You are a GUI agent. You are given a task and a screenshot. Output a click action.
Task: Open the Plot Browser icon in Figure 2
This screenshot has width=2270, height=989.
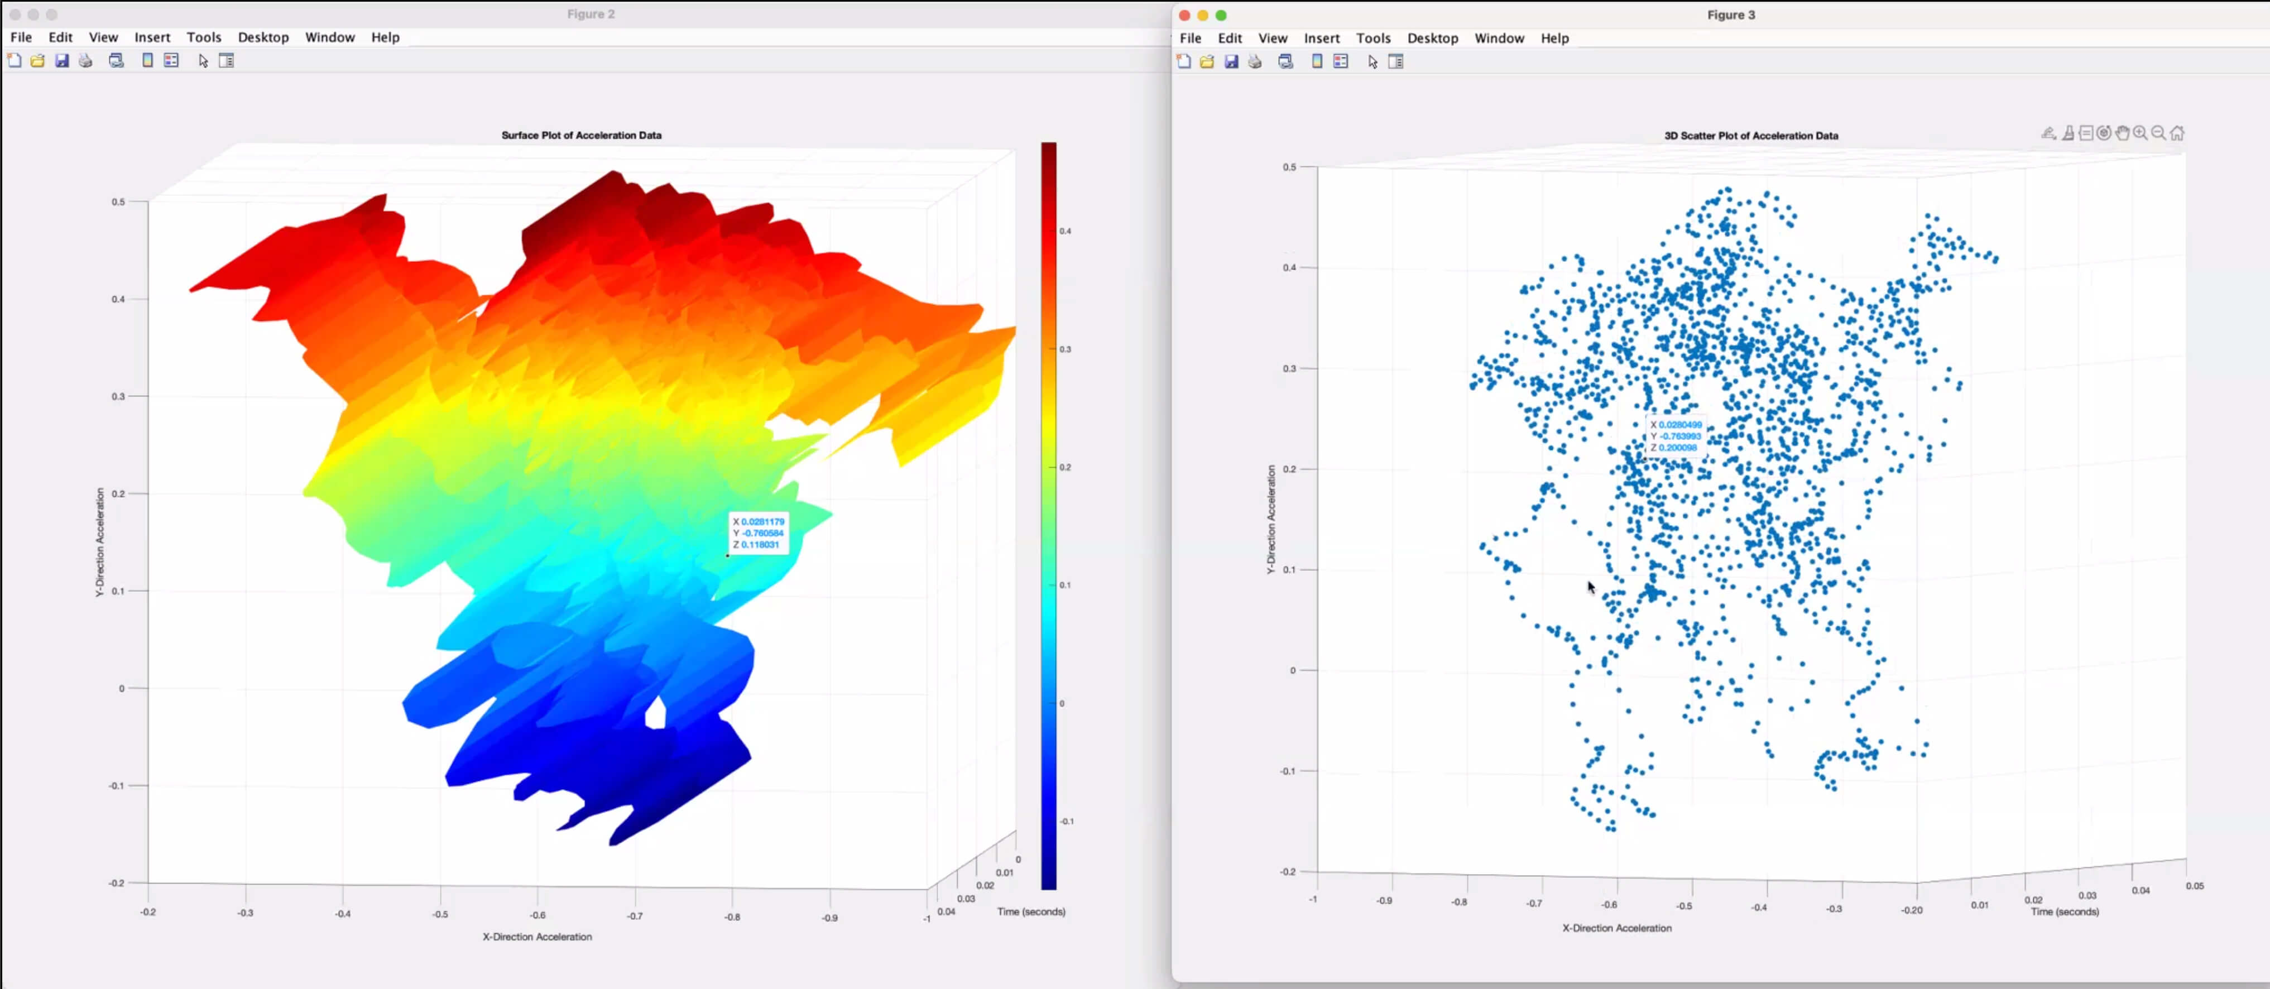pyautogui.click(x=227, y=60)
